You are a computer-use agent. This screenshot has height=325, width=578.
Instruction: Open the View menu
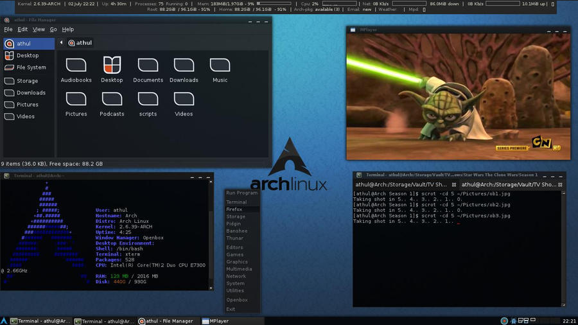[x=39, y=29]
